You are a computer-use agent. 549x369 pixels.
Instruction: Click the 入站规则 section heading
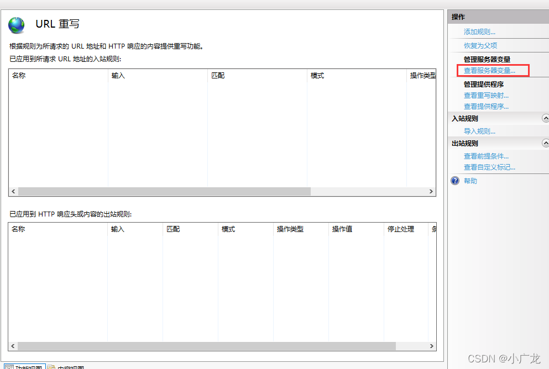[x=464, y=119]
